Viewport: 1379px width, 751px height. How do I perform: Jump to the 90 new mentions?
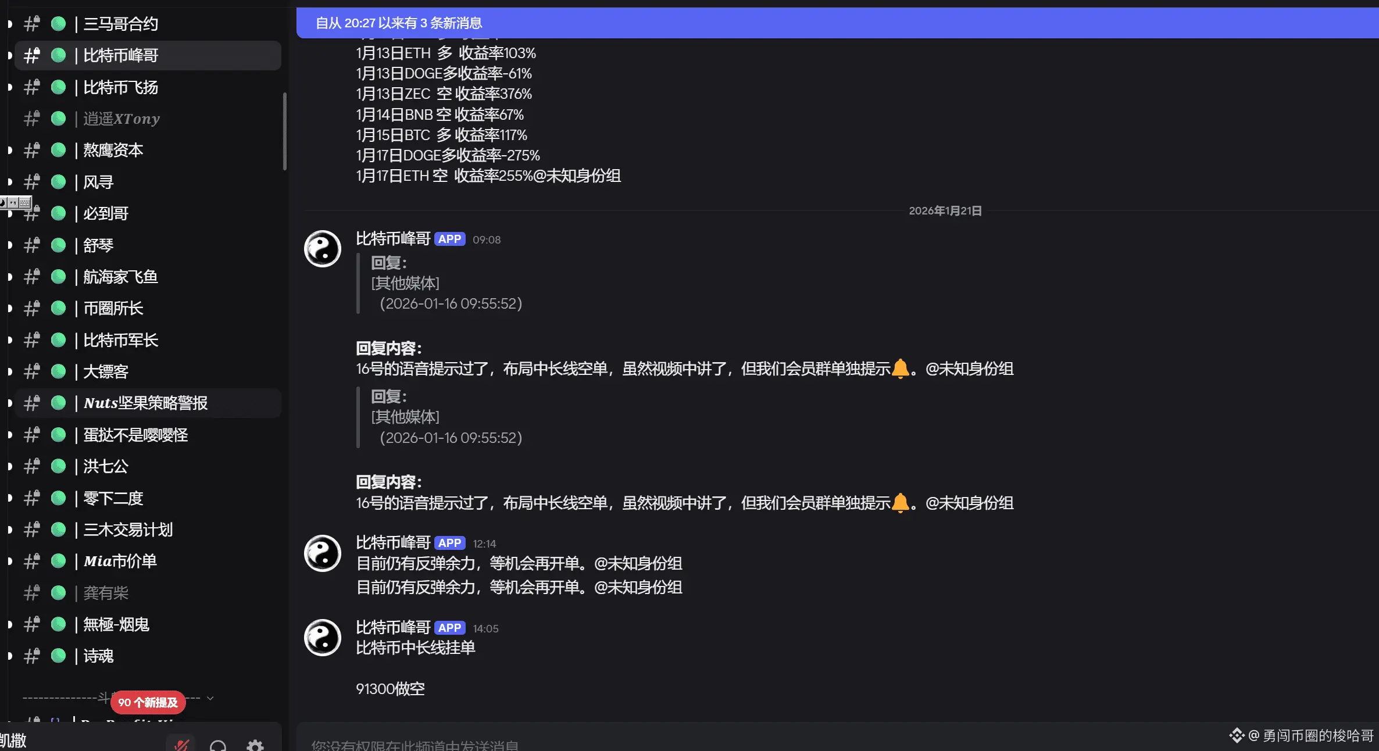148,702
